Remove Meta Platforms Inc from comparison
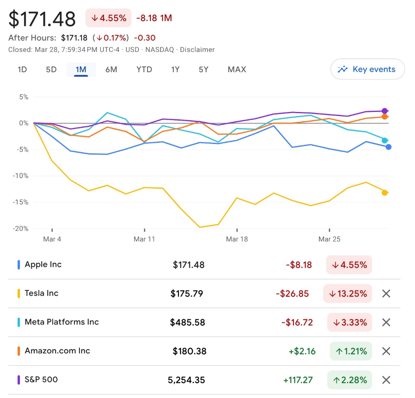This screenshot has height=398, width=415. 386,322
